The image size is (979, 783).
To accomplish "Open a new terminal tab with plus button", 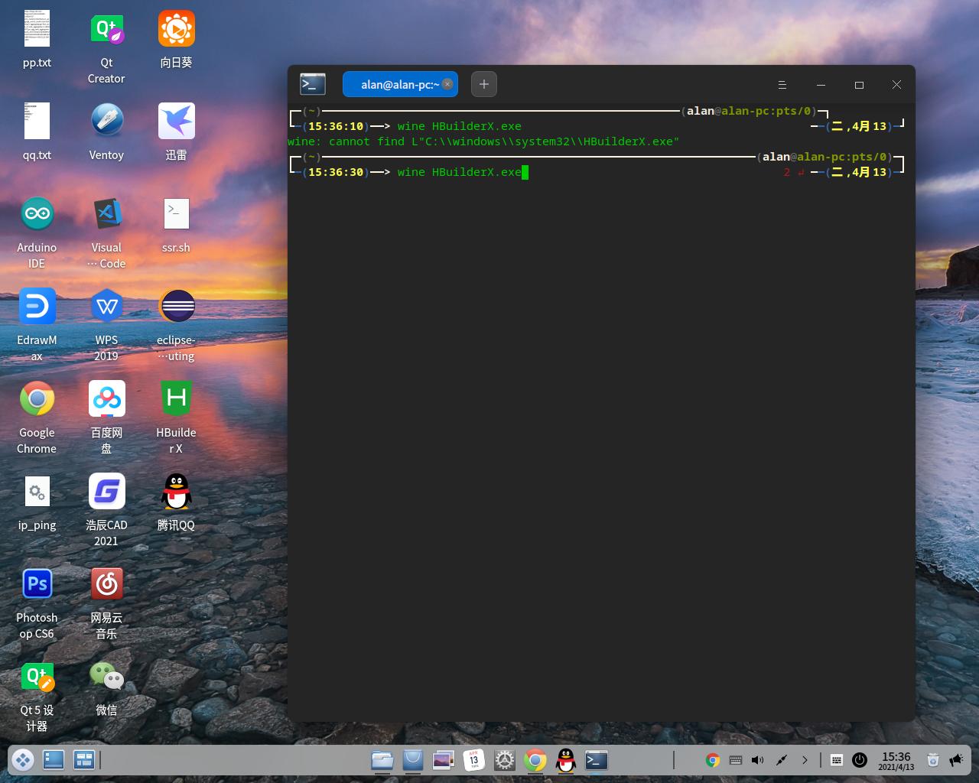I will tap(483, 84).
